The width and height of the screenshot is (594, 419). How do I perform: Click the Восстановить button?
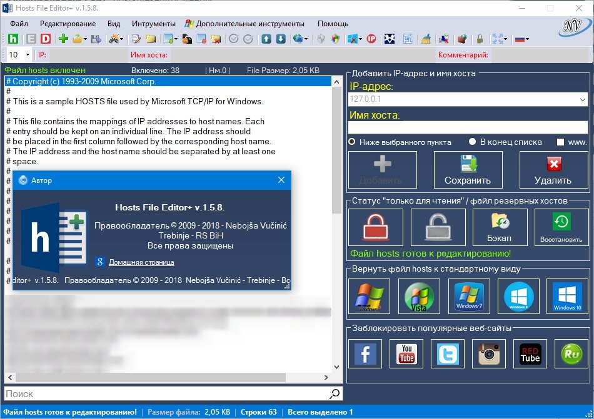coord(561,227)
